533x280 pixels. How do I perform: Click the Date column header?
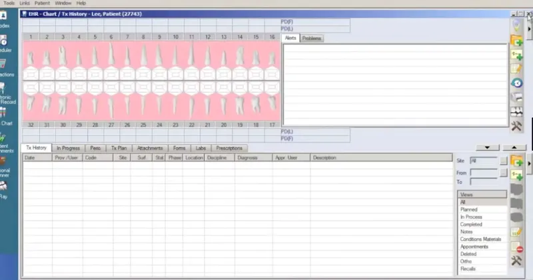click(x=37, y=157)
